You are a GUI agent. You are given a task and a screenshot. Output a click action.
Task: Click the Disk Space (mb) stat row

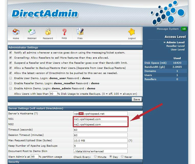click(x=165, y=63)
